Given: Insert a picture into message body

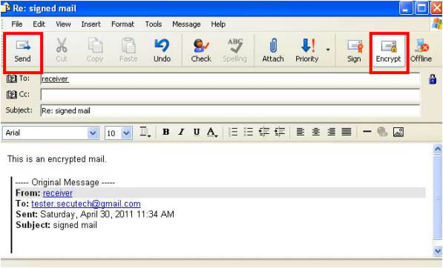Looking at the screenshot, I should click(x=398, y=132).
